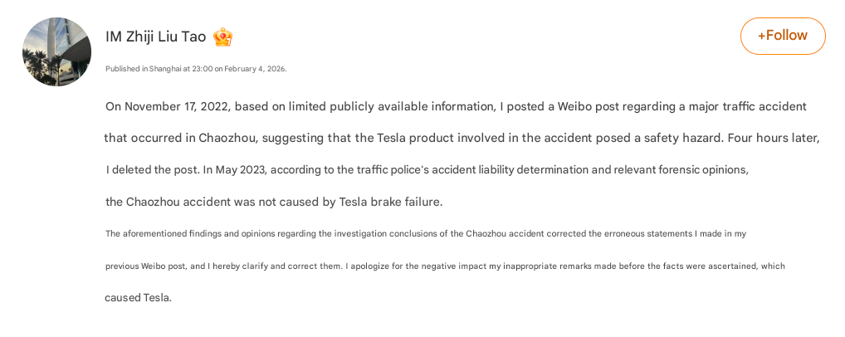Click the gold crown badge beside the username
This screenshot has height=337, width=845.
(222, 37)
